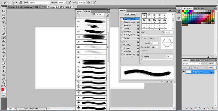Enable airbrush mode in options bar
The height and width of the screenshot is (111, 218).
coord(89,2)
